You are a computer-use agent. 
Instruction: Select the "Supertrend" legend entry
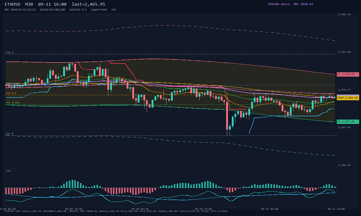[x=99, y=10]
